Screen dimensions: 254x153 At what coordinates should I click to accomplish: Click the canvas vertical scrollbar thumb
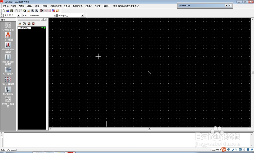(x=252, y=72)
